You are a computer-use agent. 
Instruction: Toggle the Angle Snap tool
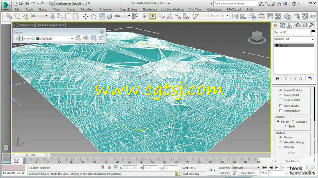point(170,16)
